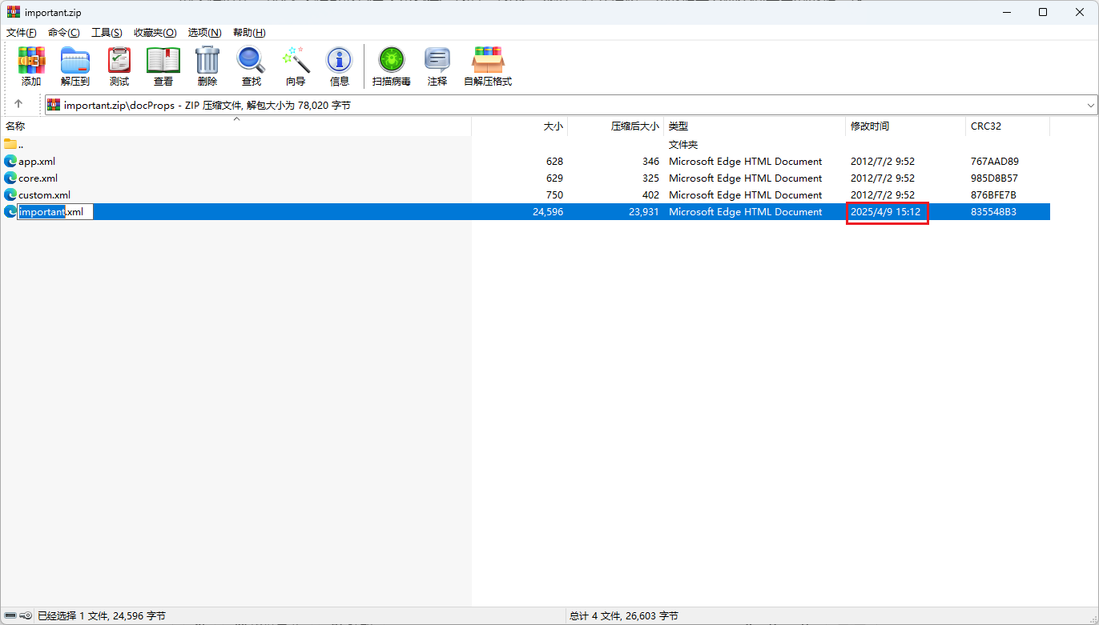Open the Tools (工具) menu
This screenshot has width=1099, height=625.
(x=107, y=33)
